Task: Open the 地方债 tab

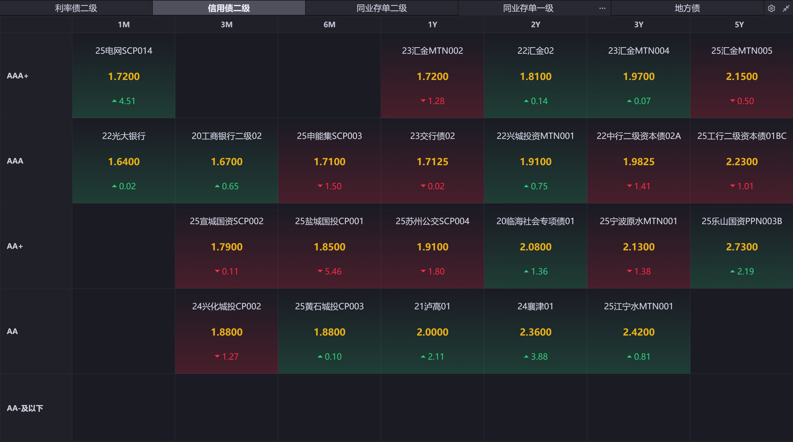Action: [687, 8]
